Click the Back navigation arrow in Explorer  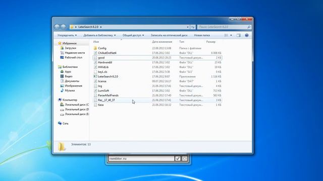point(57,27)
